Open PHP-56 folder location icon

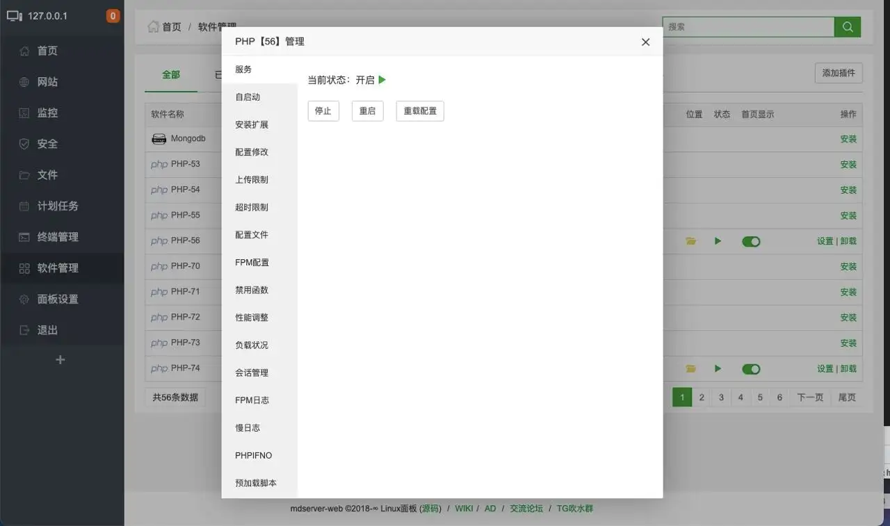690,241
